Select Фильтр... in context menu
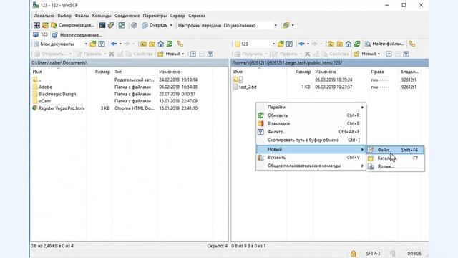The image size is (458, 258). [x=311, y=132]
